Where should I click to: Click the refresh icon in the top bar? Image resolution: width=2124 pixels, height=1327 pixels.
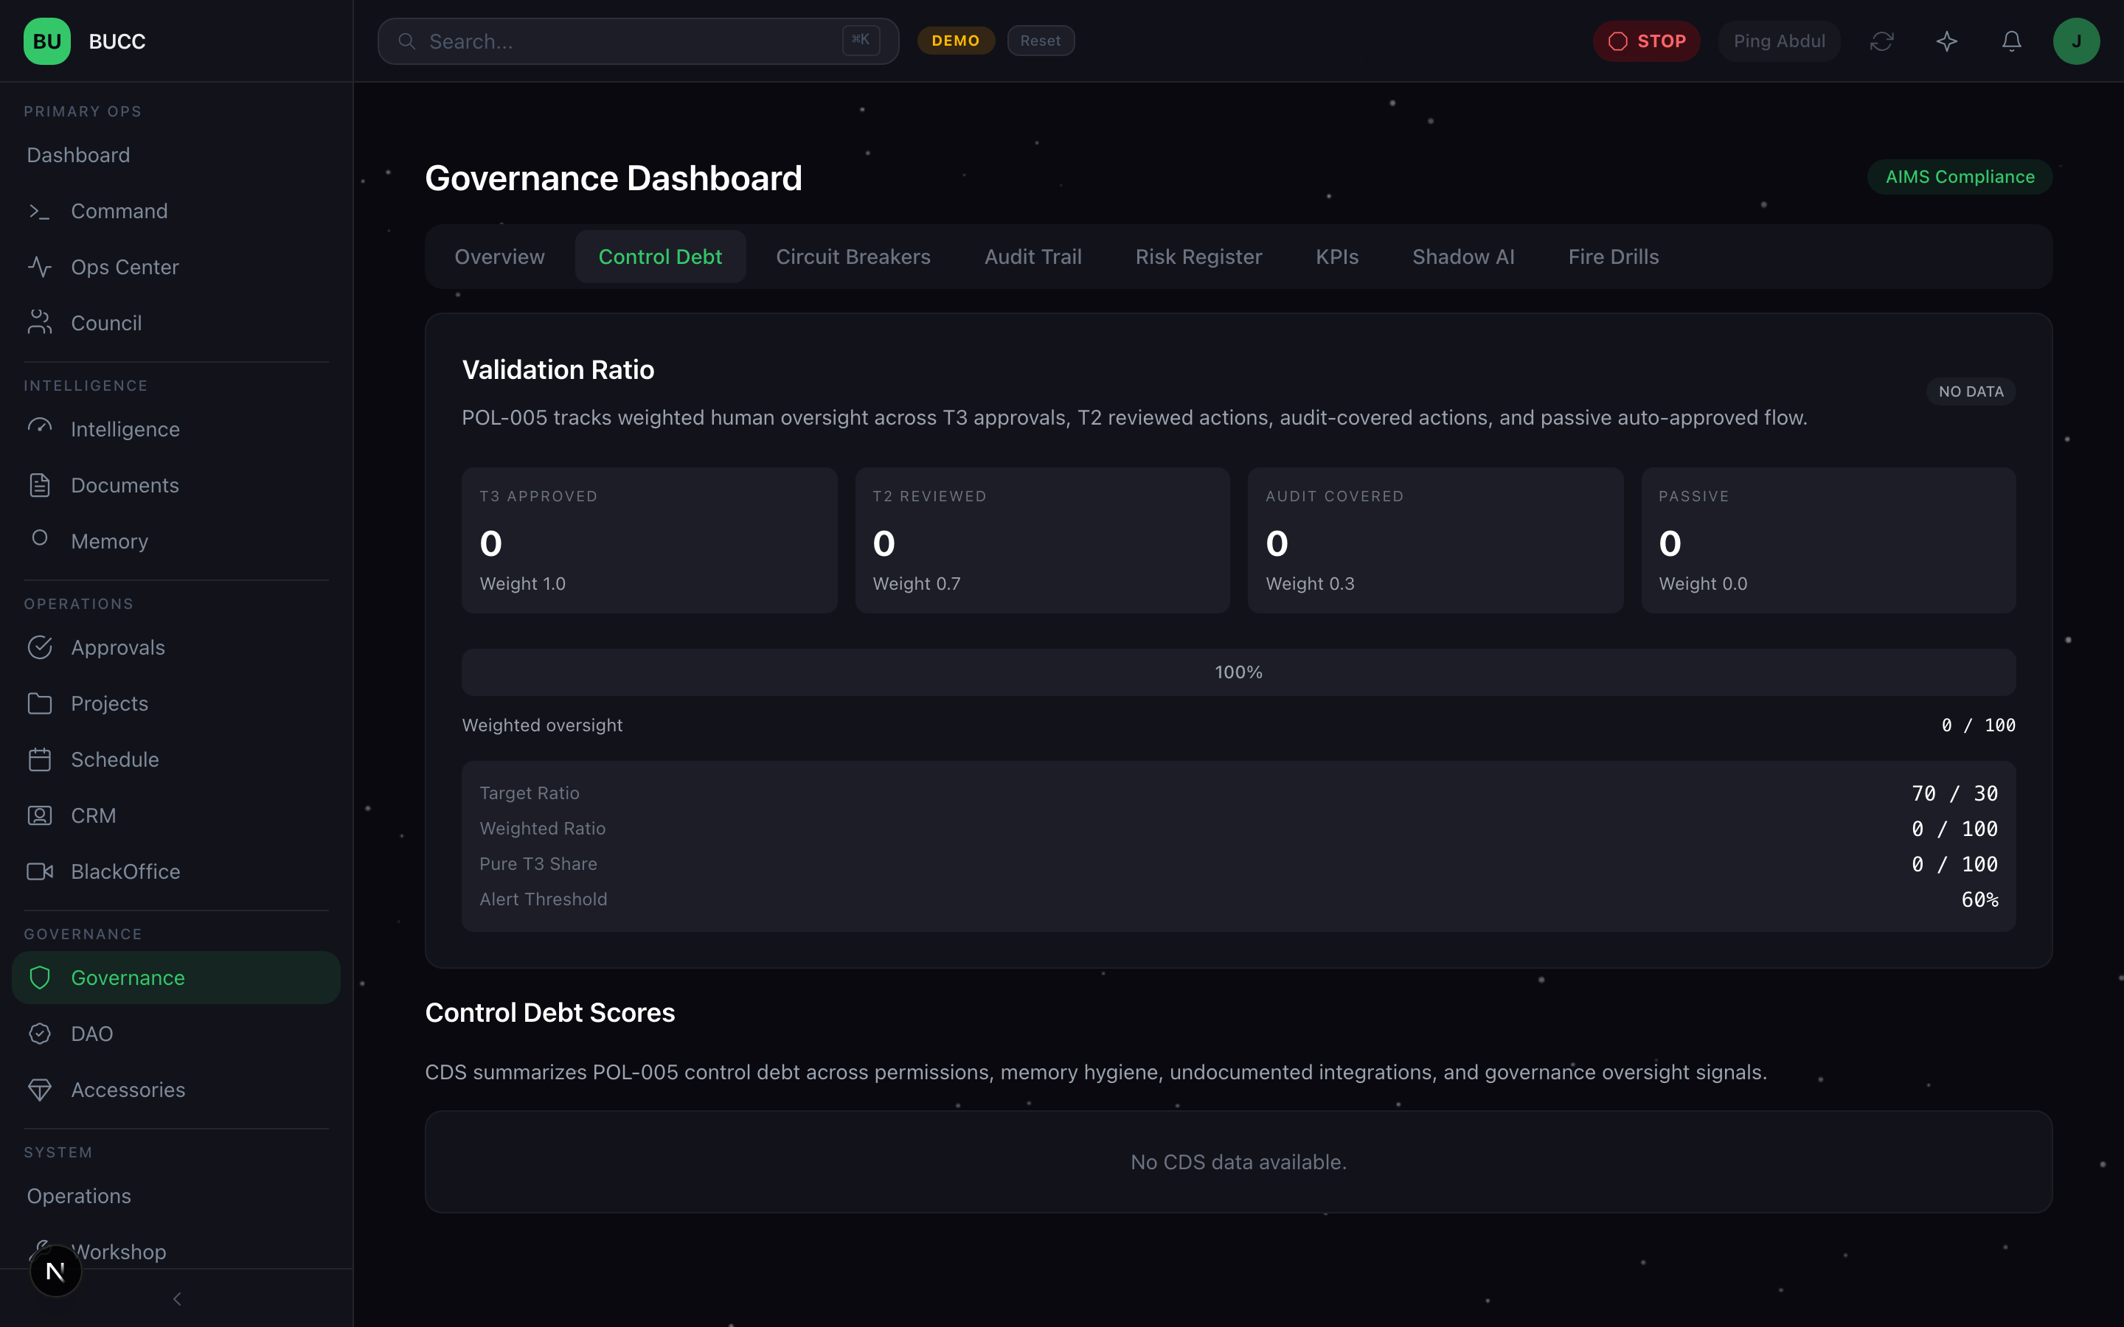click(x=1882, y=41)
